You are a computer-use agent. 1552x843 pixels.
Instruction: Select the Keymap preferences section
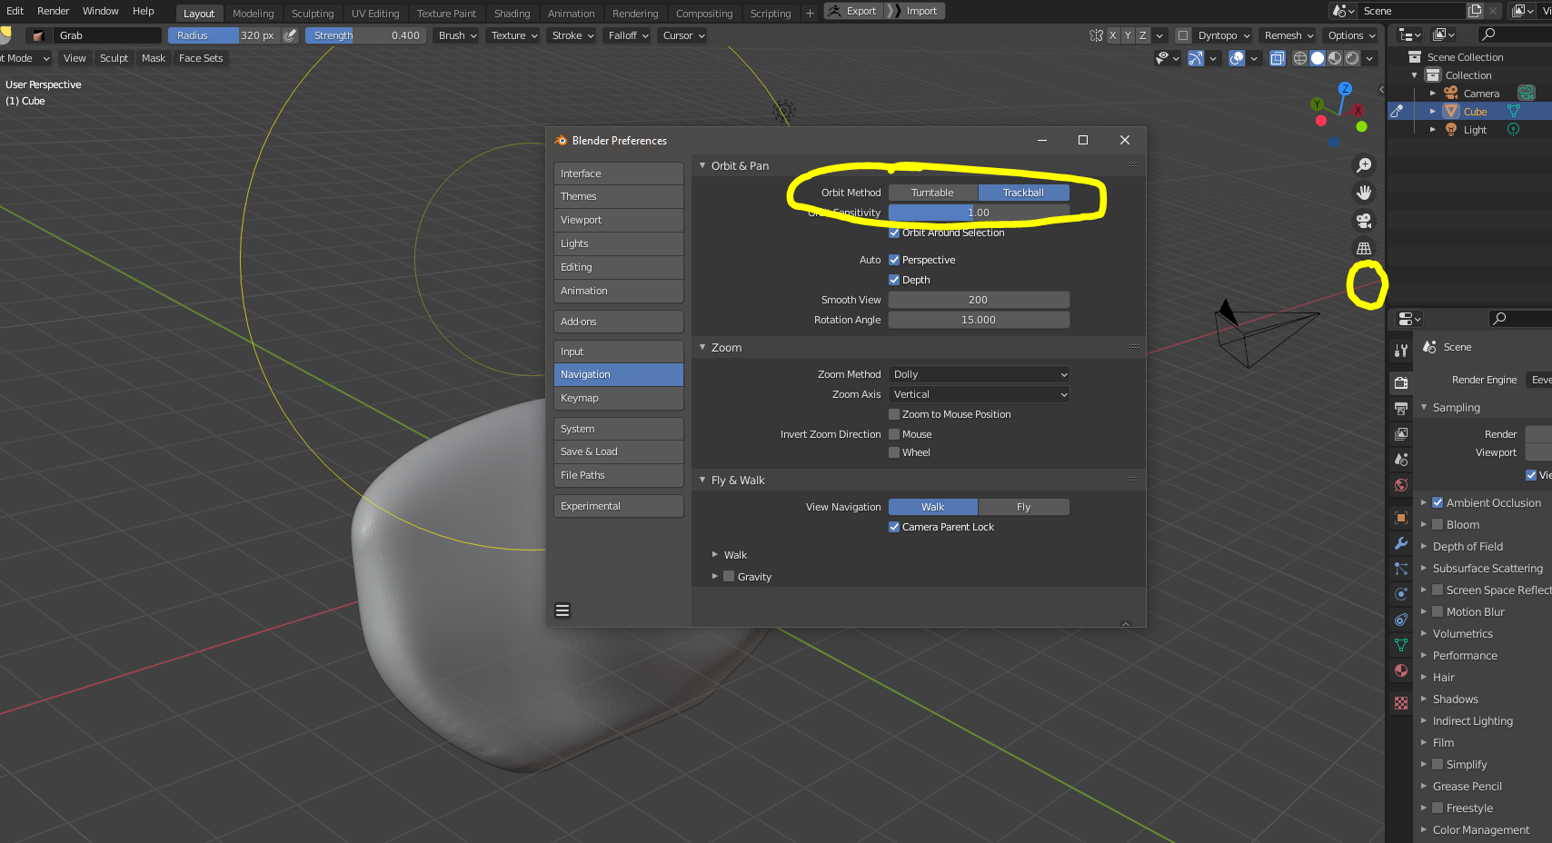[619, 398]
